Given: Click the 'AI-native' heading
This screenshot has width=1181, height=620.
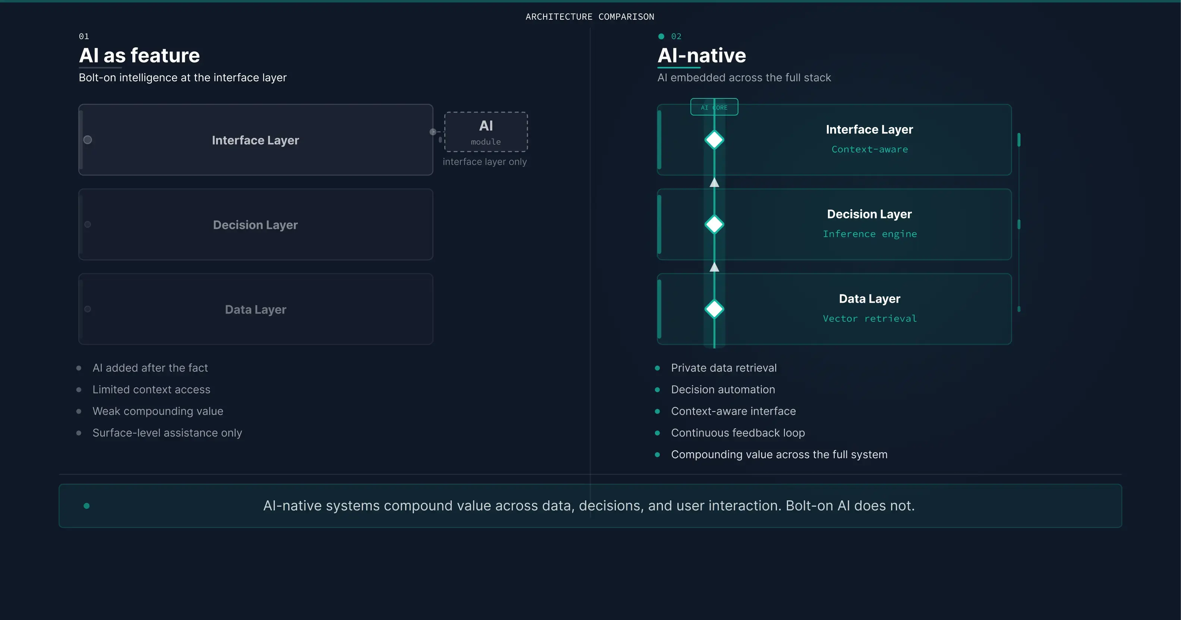Looking at the screenshot, I should tap(702, 56).
